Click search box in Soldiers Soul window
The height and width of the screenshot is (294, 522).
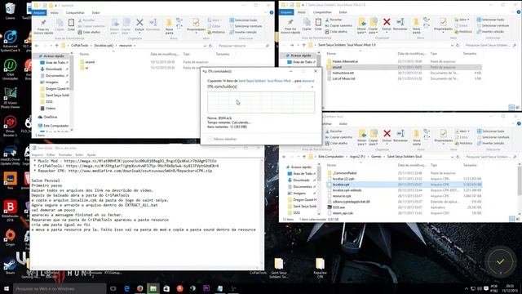coord(491,157)
